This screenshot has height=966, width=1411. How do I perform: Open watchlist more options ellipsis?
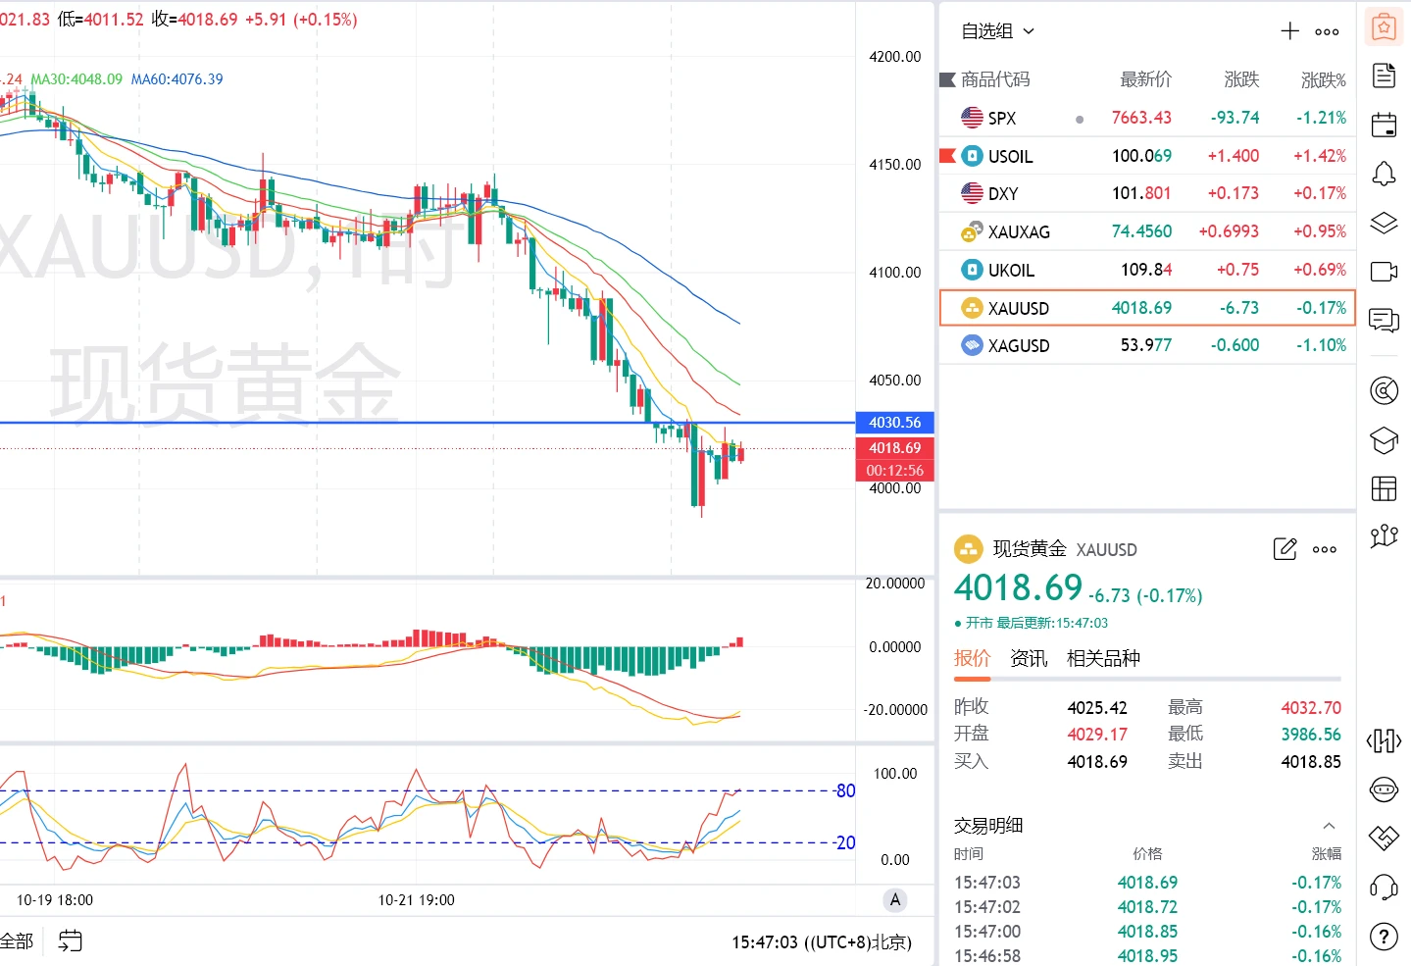tap(1328, 32)
